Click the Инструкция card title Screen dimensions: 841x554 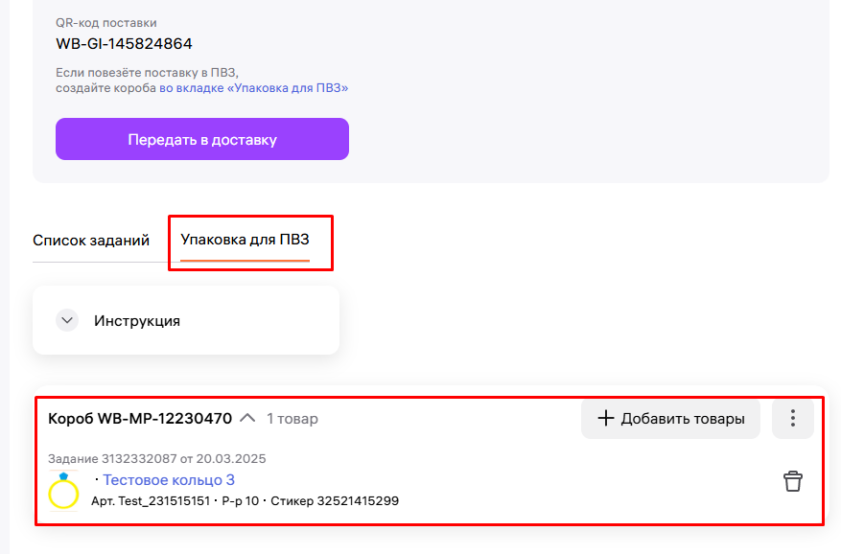[137, 321]
